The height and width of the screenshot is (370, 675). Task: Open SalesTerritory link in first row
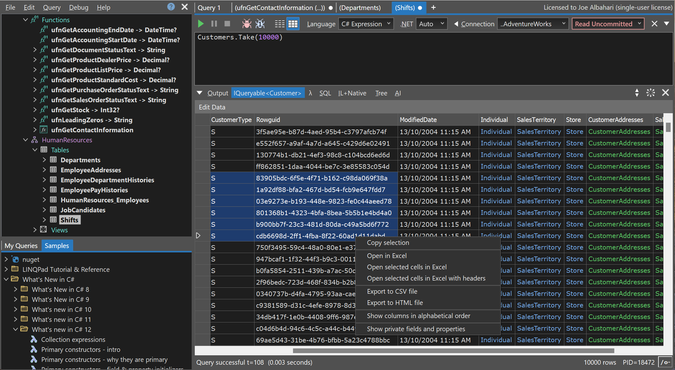[x=539, y=132]
